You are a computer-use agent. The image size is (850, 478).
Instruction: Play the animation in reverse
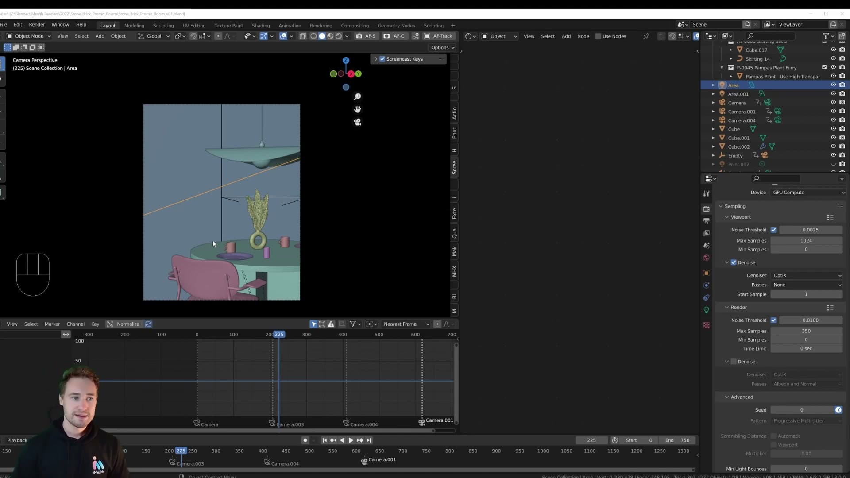(x=342, y=440)
